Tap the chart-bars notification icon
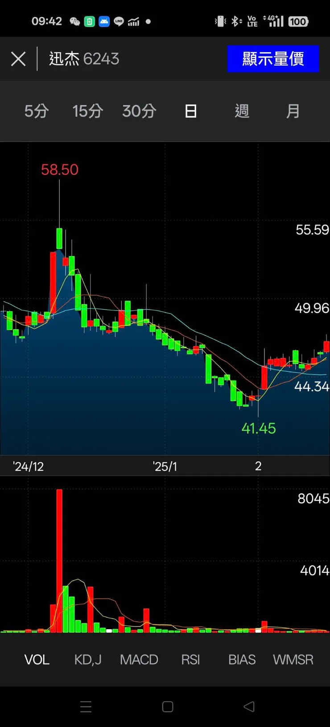 click(x=133, y=21)
